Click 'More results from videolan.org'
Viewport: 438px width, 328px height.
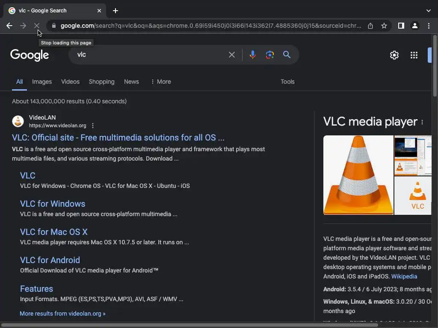point(62,313)
